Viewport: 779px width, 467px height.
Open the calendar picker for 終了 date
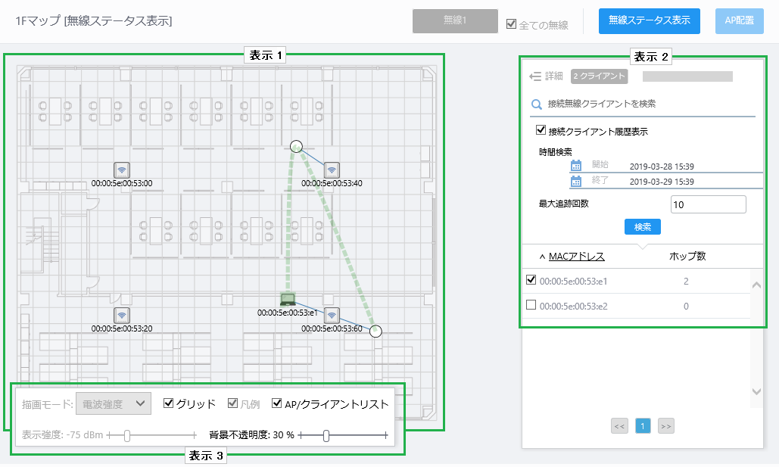[578, 181]
